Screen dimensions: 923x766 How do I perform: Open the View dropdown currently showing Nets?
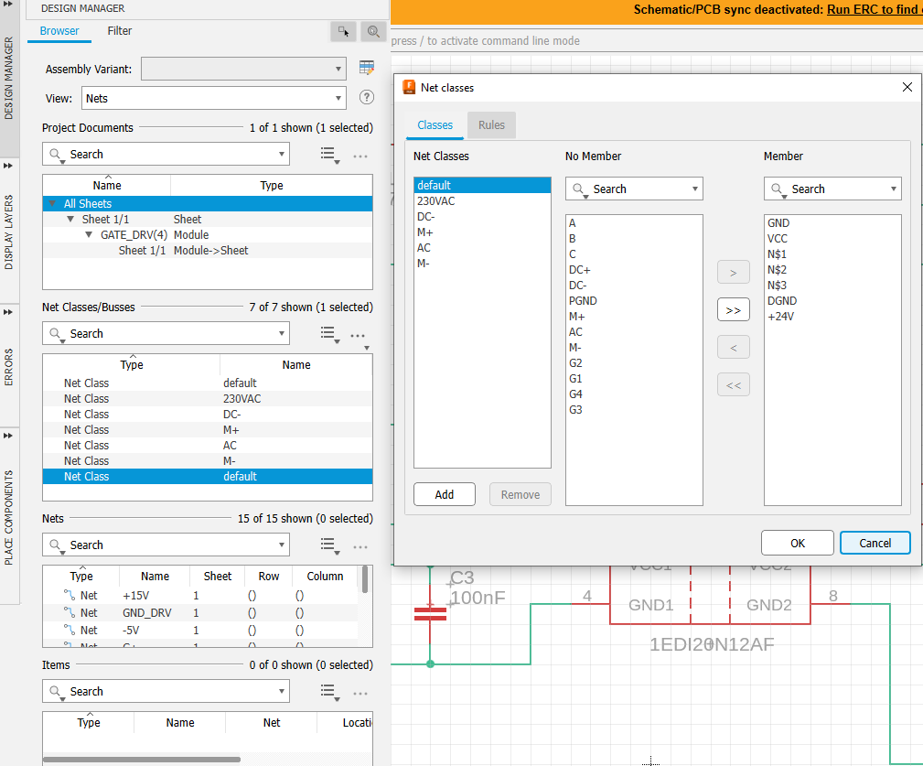(338, 97)
